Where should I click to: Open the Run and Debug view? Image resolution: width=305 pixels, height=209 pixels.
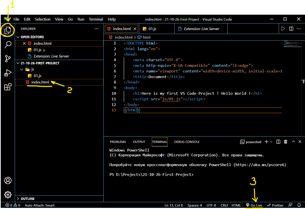(x=8, y=73)
